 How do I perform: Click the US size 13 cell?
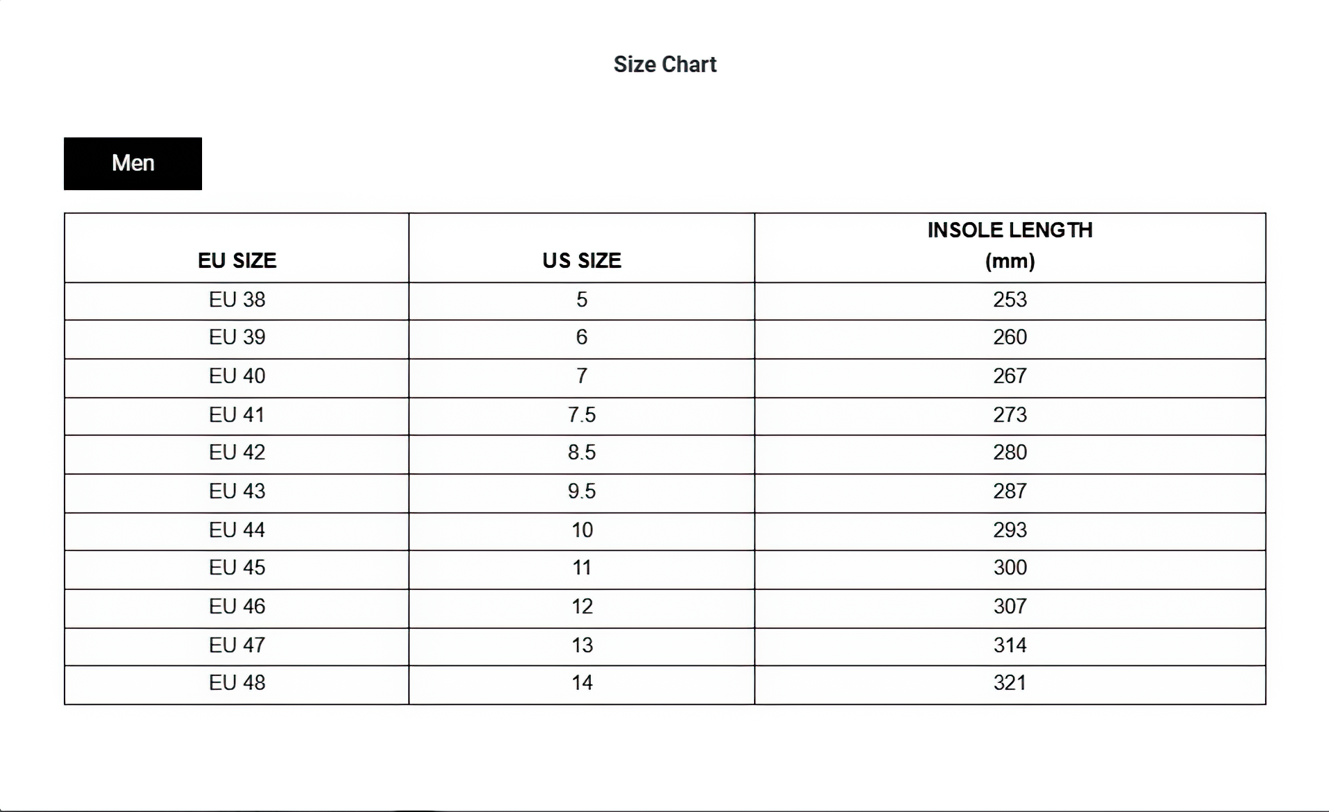582,645
